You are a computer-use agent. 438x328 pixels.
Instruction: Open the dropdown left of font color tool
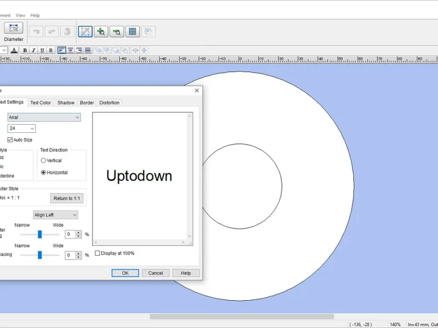[4, 50]
